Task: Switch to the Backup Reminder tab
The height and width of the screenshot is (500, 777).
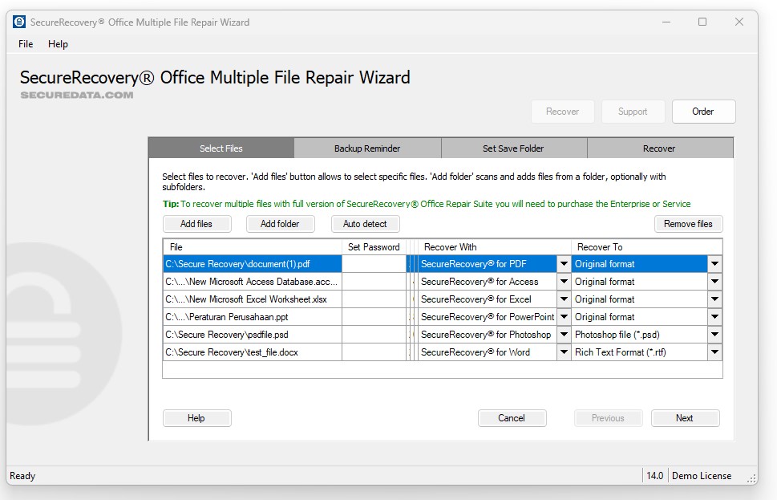Action: [x=368, y=148]
